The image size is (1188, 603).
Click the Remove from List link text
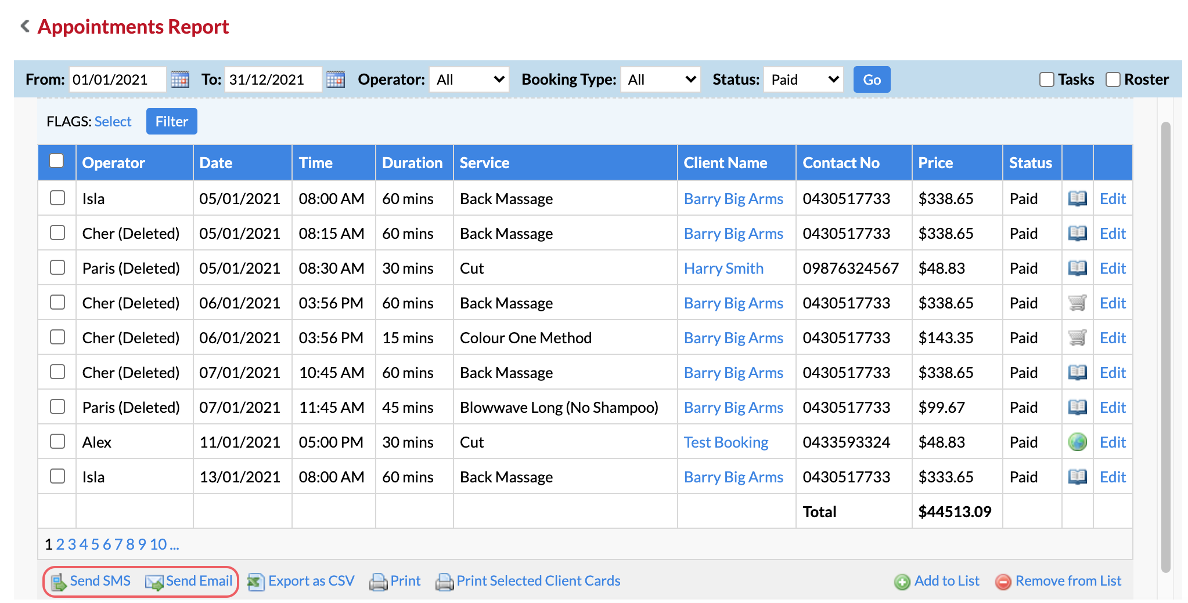[x=1068, y=581]
